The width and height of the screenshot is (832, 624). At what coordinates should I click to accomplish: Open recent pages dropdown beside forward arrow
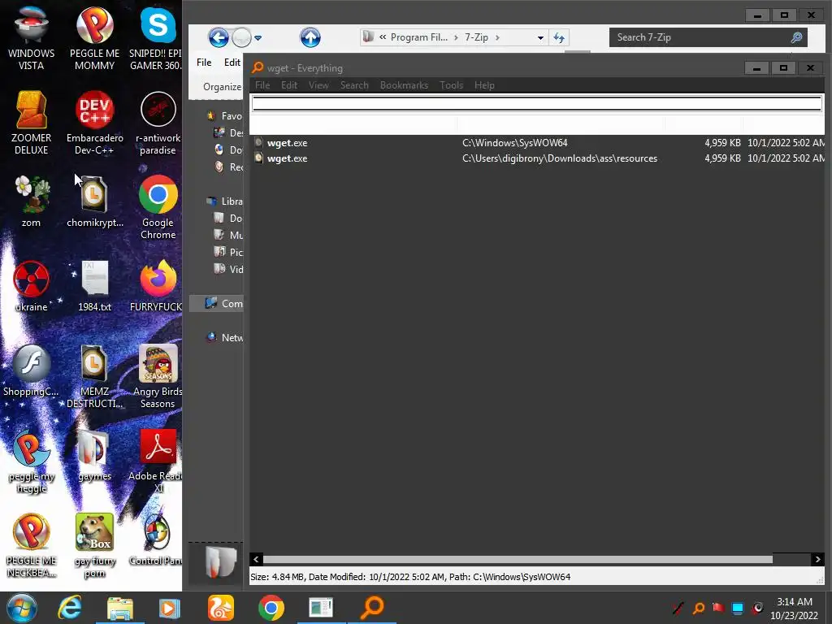258,38
